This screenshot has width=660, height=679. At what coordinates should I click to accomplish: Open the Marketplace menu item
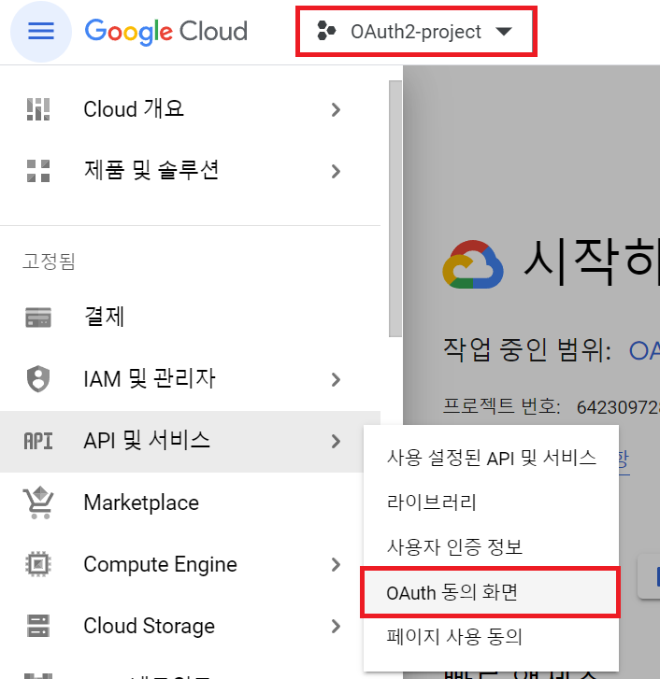tap(191, 502)
